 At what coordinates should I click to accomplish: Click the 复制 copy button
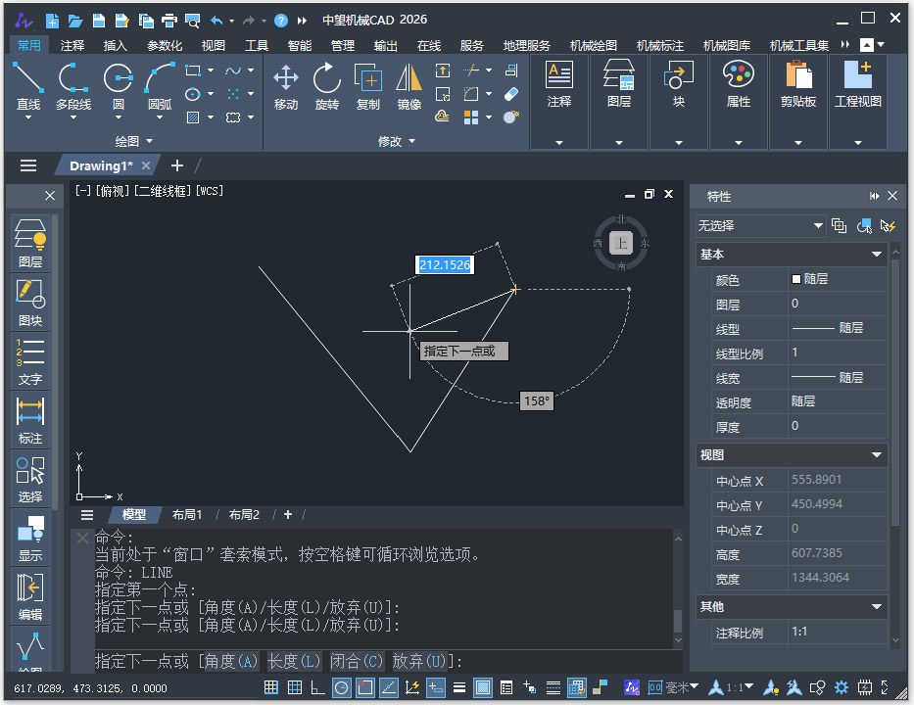click(x=367, y=86)
